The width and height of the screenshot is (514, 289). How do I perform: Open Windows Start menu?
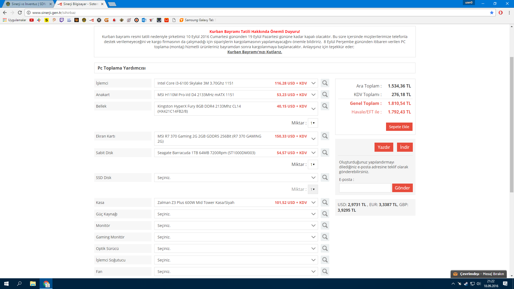6,284
